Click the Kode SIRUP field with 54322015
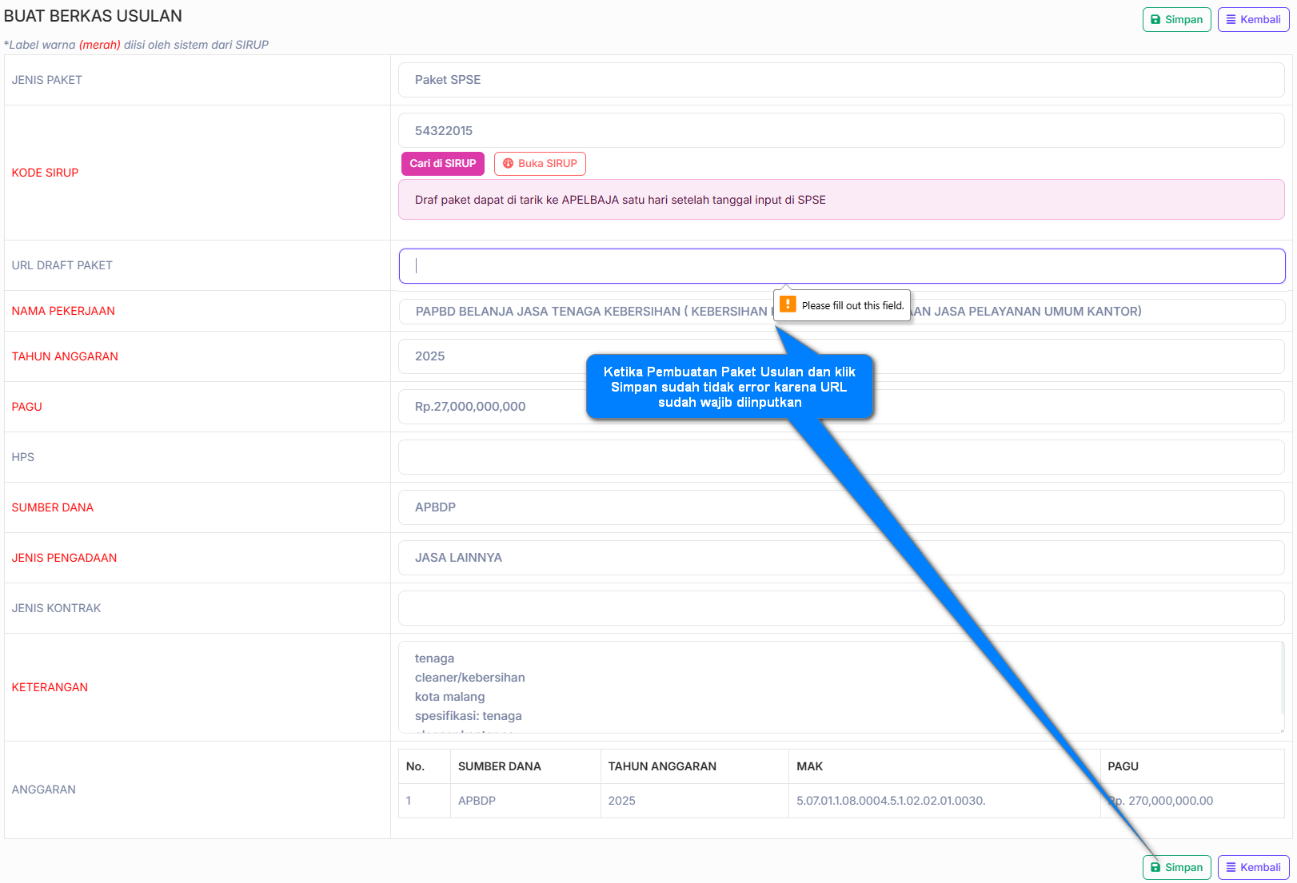Screen dimensions: 1297x883 tap(841, 130)
